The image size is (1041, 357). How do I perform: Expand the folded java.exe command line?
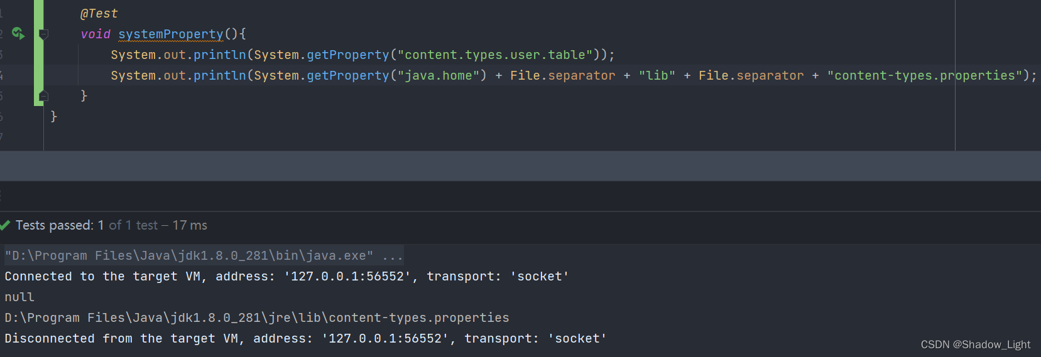coord(204,255)
